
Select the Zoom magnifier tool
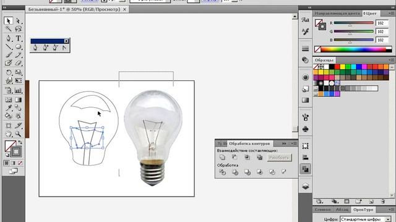(18, 133)
